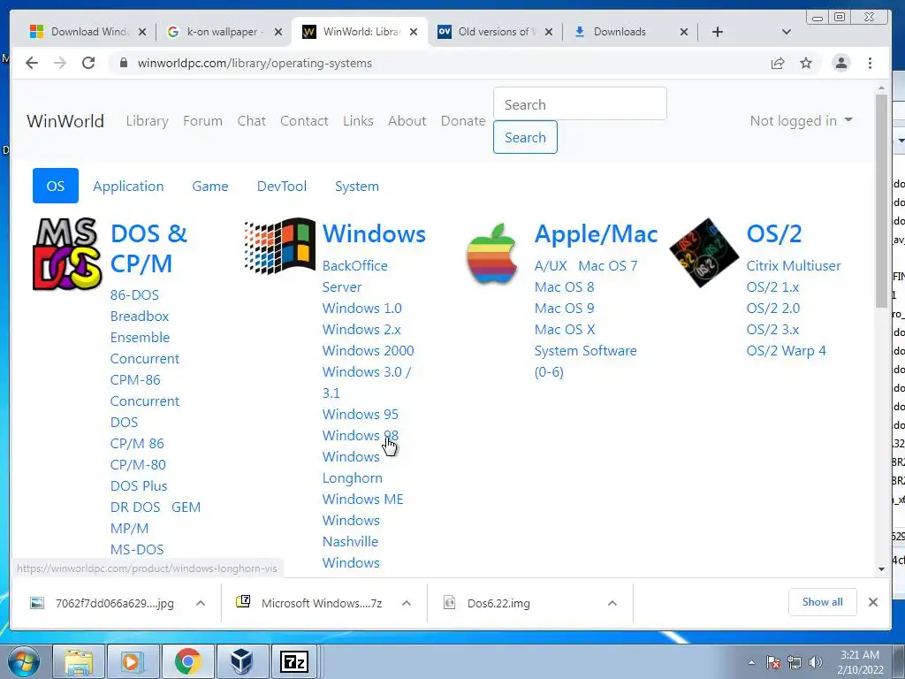Click the OS/2 logo image

point(704,253)
